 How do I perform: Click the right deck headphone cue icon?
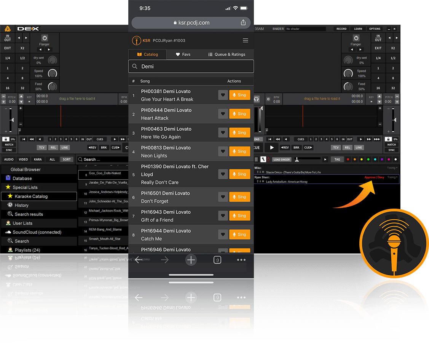(x=256, y=99)
